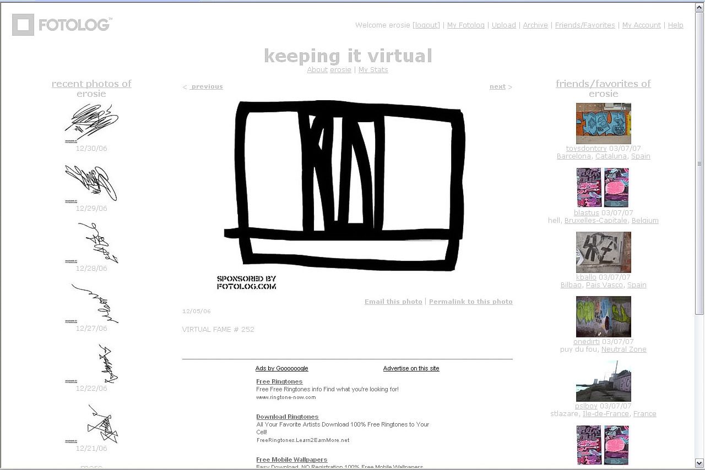Click the Fotolog logo icon
The image size is (705, 470).
[23, 25]
